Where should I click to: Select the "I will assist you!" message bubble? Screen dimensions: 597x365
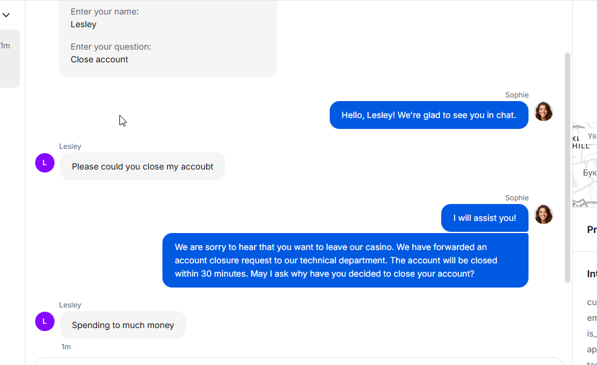tap(484, 218)
